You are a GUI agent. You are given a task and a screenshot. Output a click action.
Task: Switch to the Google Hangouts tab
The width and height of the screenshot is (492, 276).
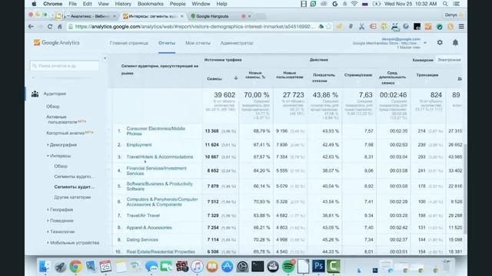(219, 16)
